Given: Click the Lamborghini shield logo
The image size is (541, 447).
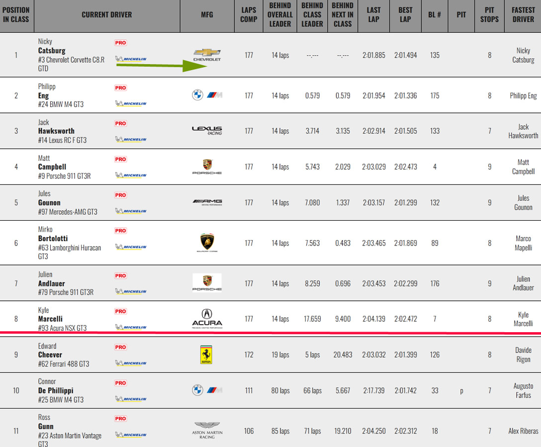Looking at the screenshot, I should click(207, 243).
